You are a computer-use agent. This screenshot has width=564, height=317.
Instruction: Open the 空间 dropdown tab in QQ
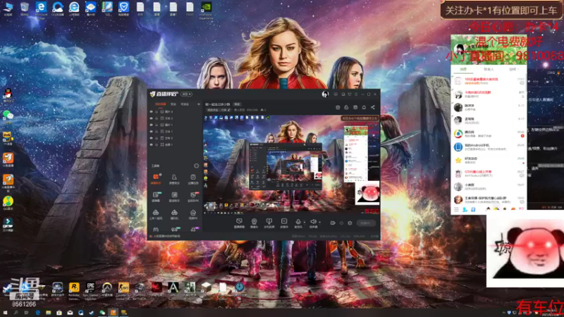pyautogui.click(x=513, y=69)
